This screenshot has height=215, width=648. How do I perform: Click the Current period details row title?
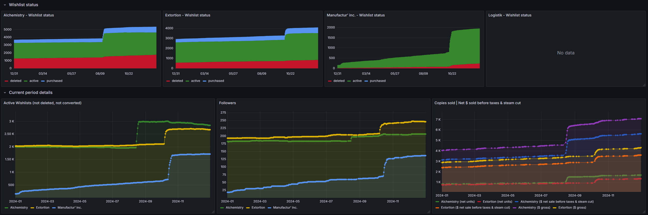pos(31,93)
